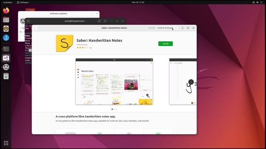Click the cross-platform libre handwritten notes heading
Screen dimensions: 266x149
[x=86, y=116]
